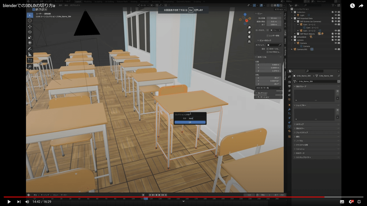Click the YouTube Watch Later clock icon
Viewport: 367px width, 206px height.
pyautogui.click(x=352, y=6)
